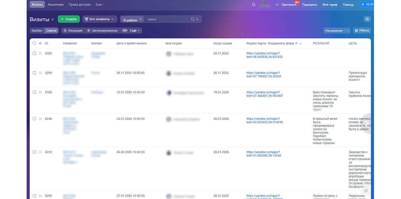Click the green Создать button
401x199 pixels.
point(69,19)
